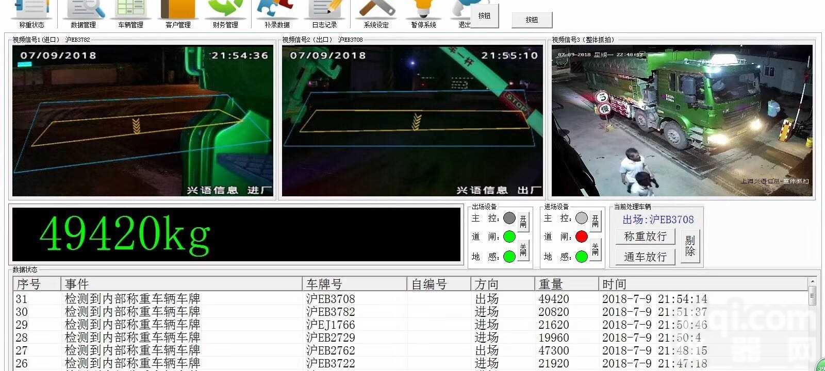Select the 视频信号2 出口 camera feed
The height and width of the screenshot is (371, 825).
(412, 121)
